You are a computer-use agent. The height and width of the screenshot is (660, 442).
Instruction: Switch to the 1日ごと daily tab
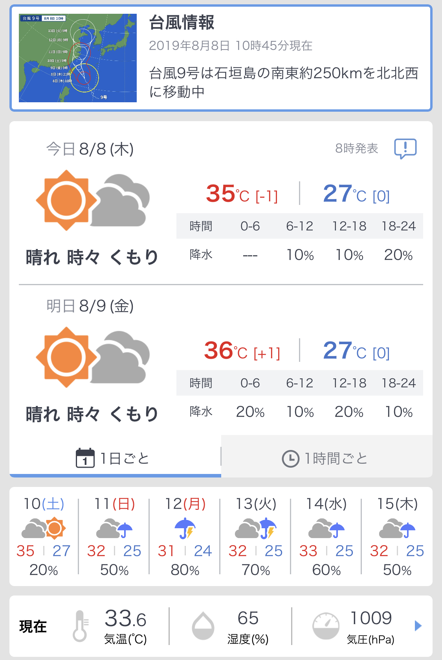pos(115,458)
